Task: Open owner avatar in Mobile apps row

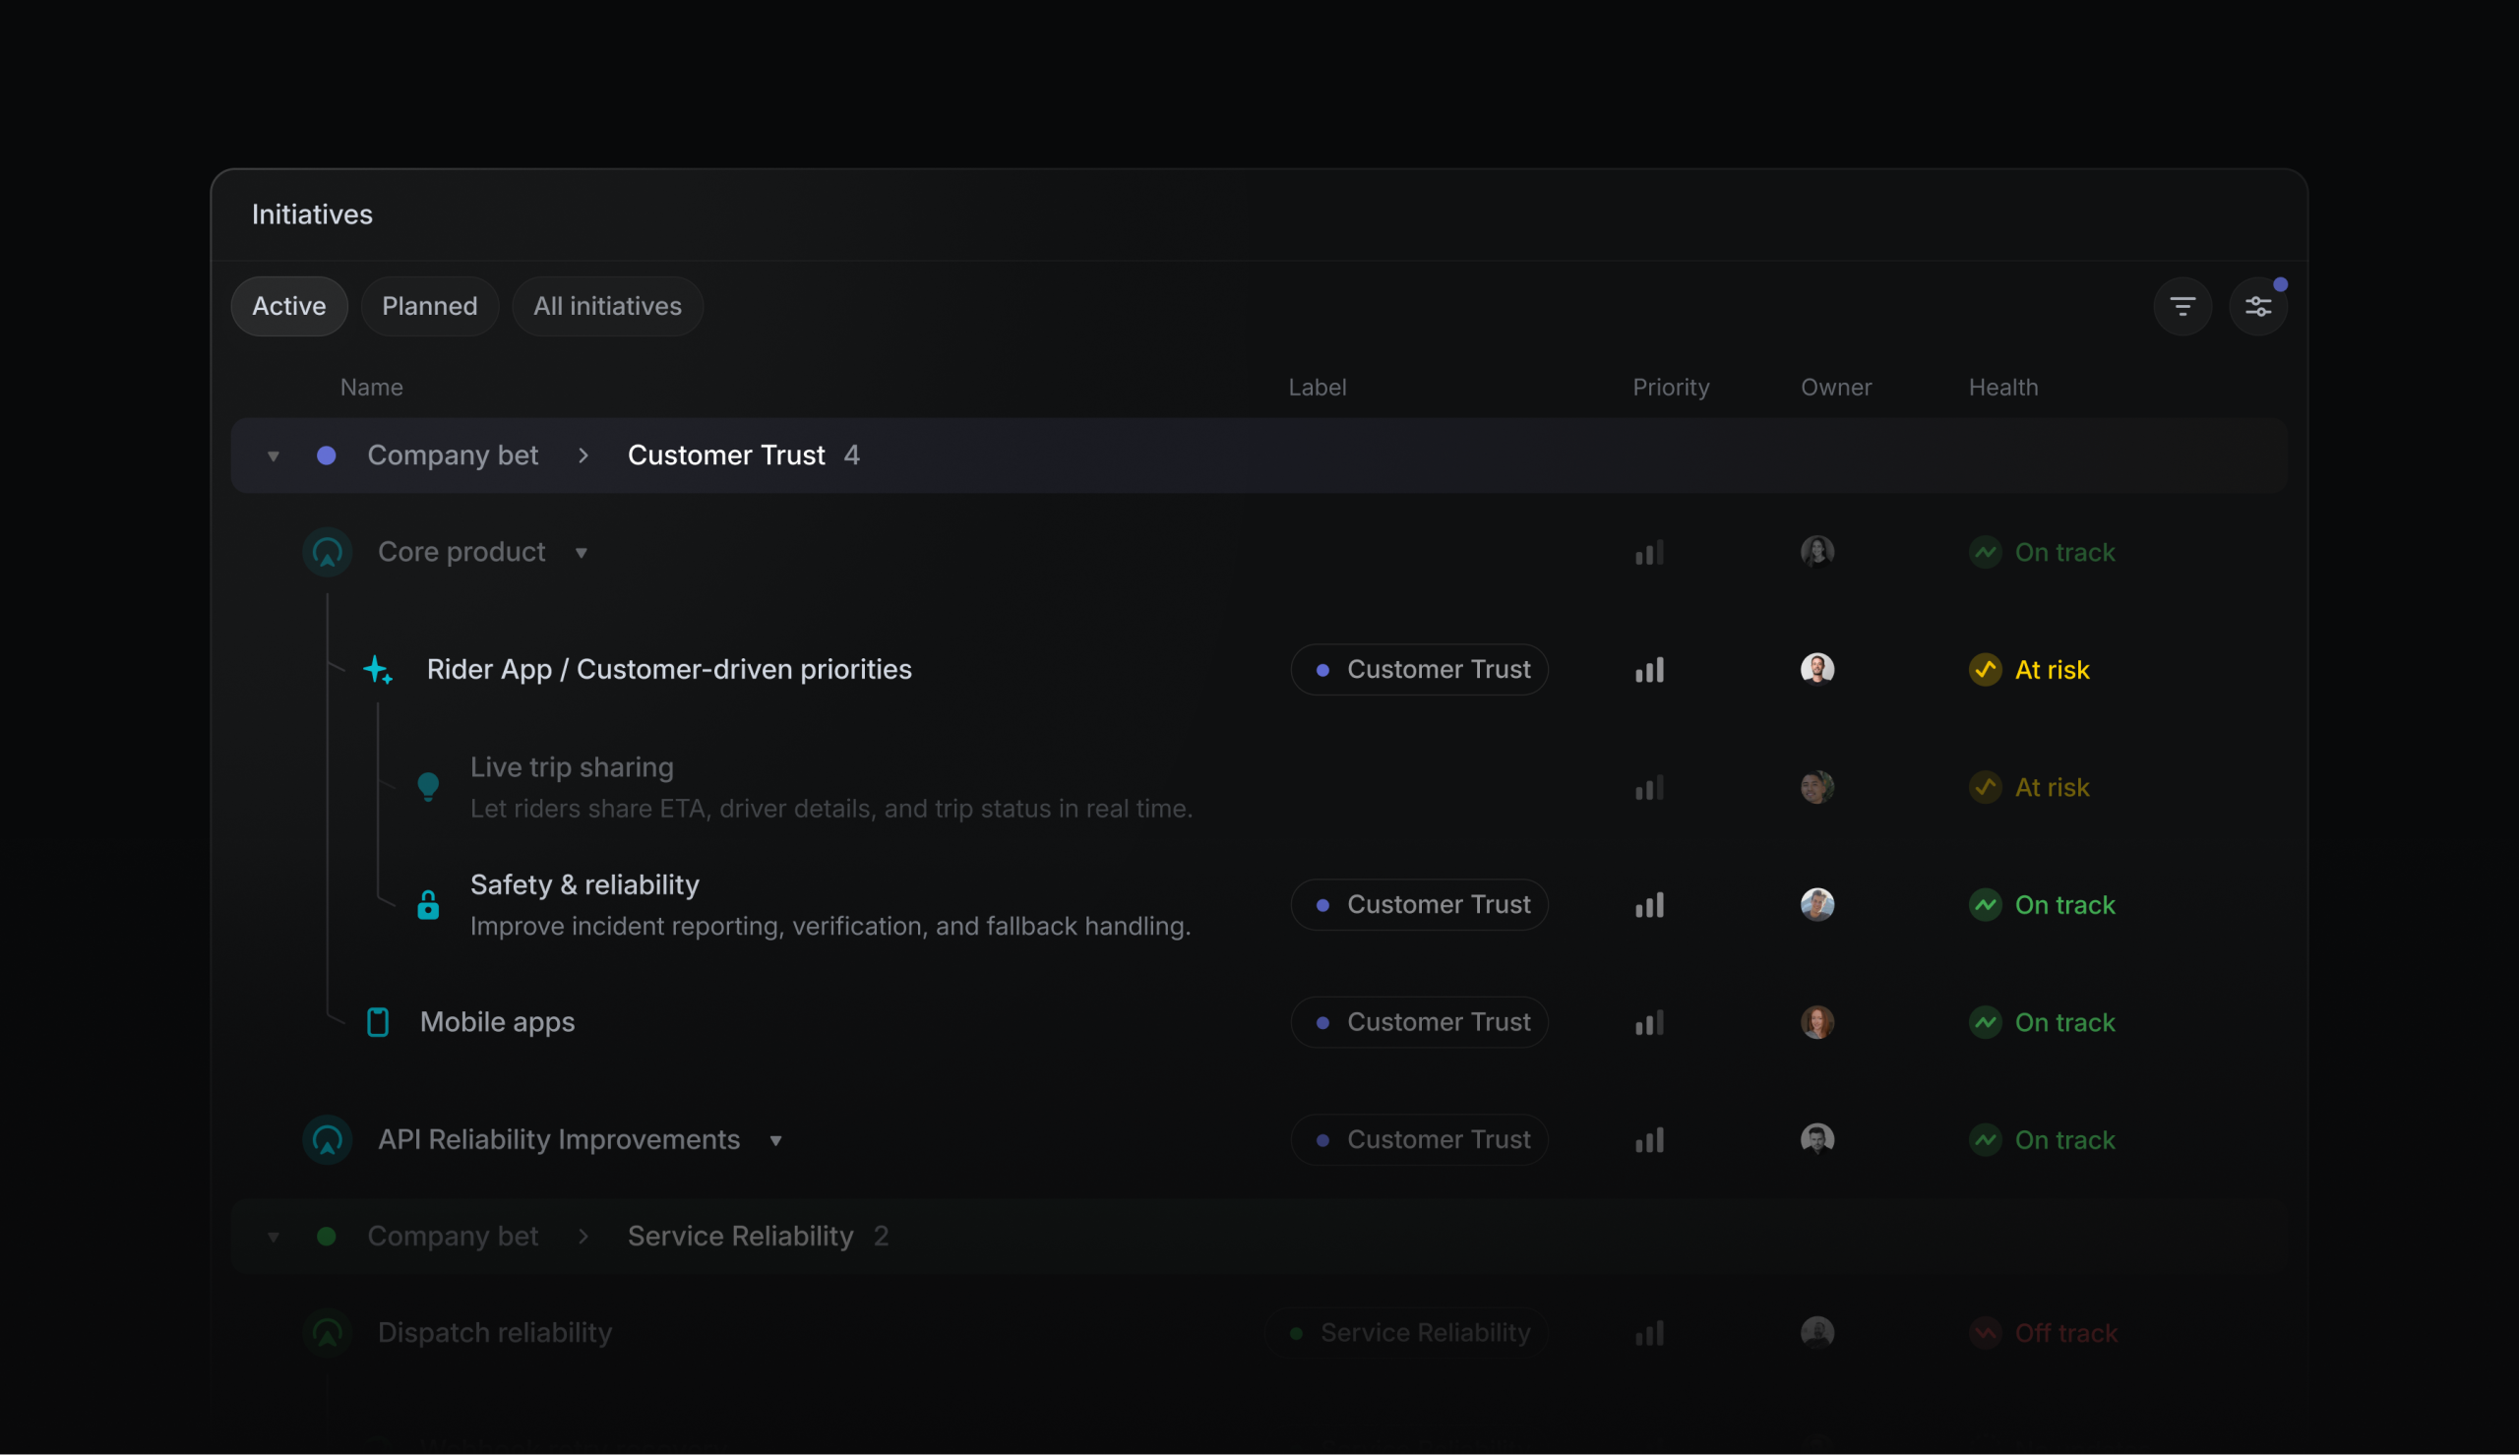Action: pyautogui.click(x=1816, y=1021)
